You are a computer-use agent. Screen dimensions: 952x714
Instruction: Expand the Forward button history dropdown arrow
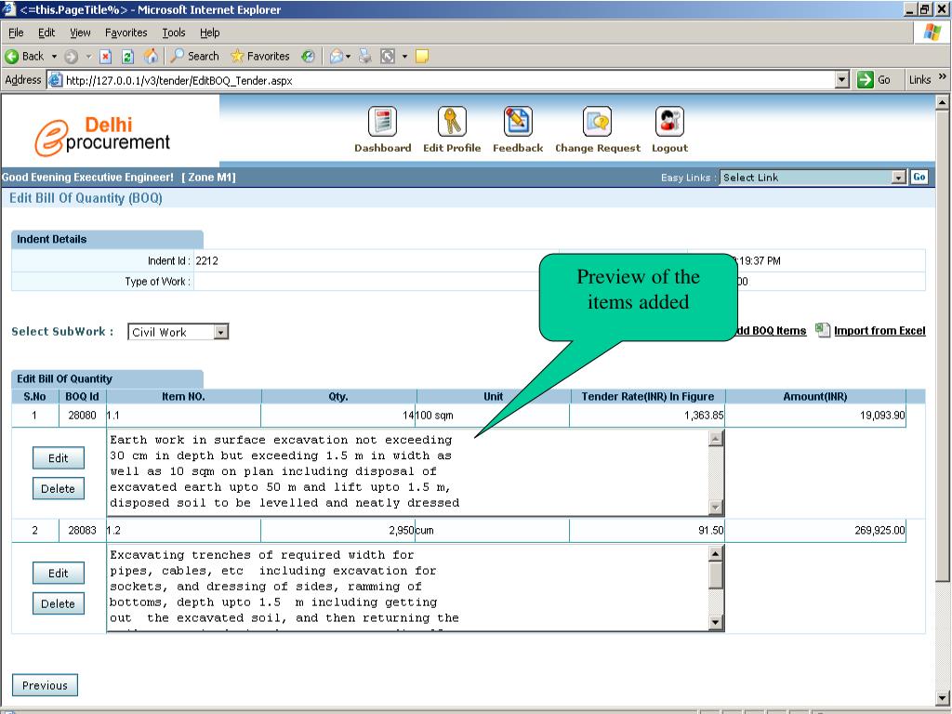[x=88, y=57]
